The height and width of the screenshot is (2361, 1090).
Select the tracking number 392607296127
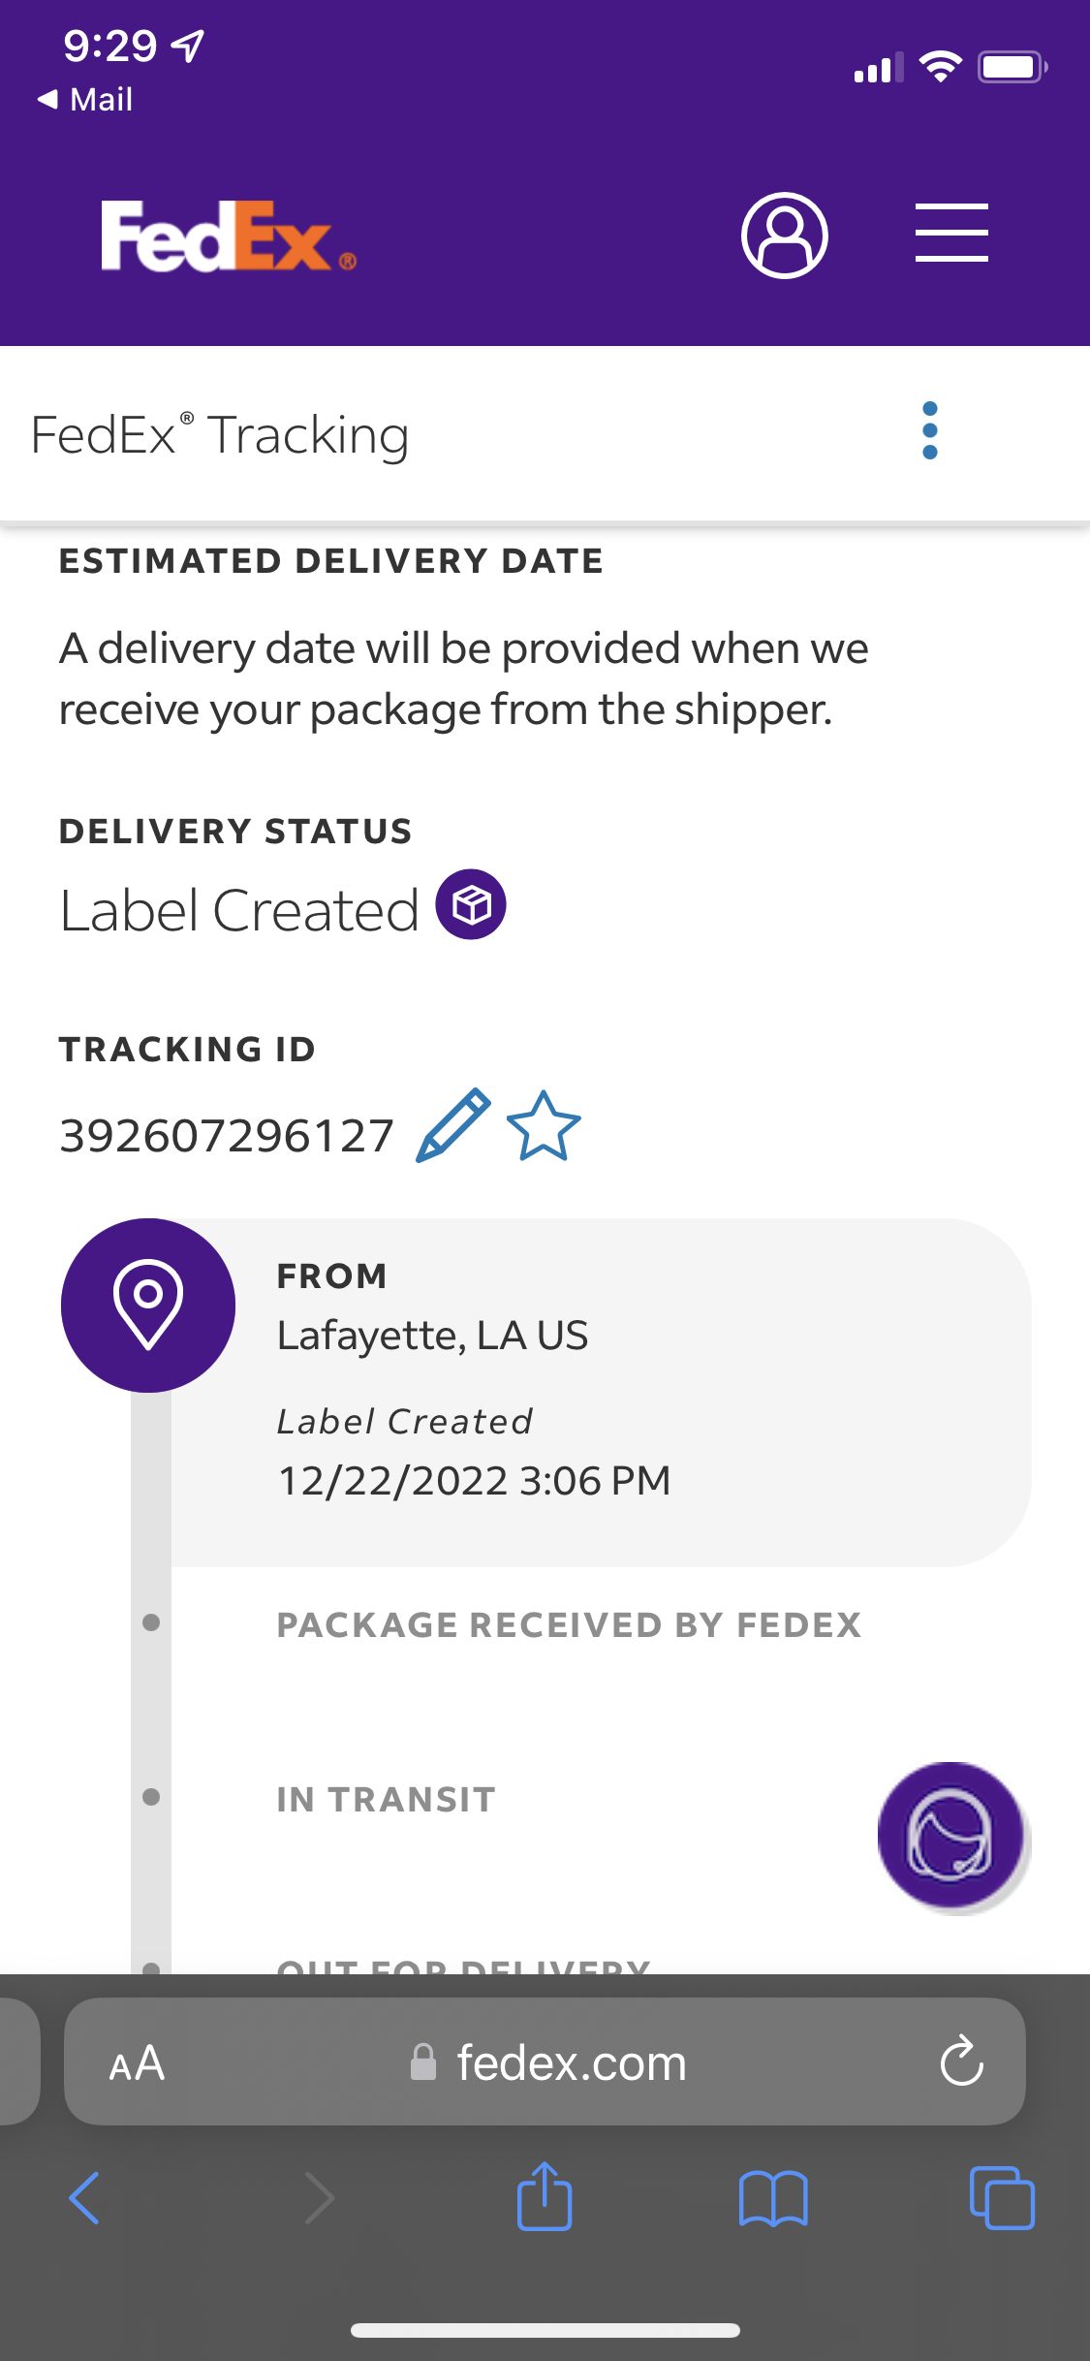[x=227, y=1136]
